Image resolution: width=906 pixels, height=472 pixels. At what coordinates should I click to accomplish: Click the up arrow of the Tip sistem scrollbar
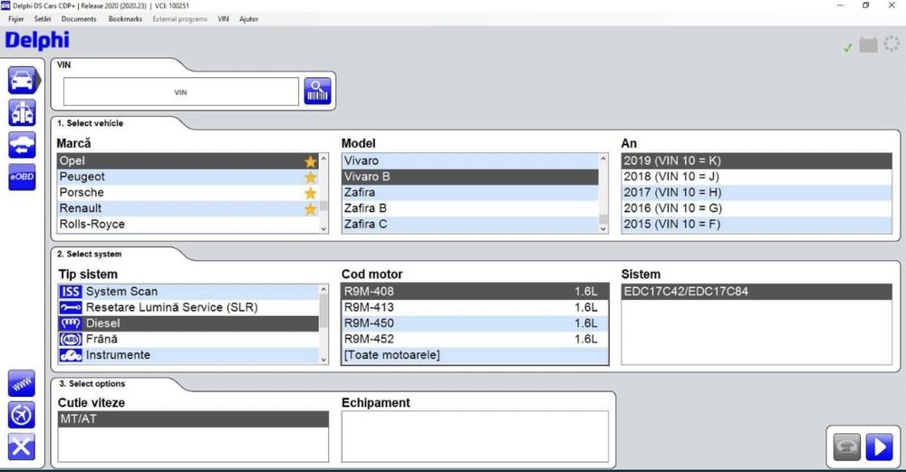pos(323,289)
